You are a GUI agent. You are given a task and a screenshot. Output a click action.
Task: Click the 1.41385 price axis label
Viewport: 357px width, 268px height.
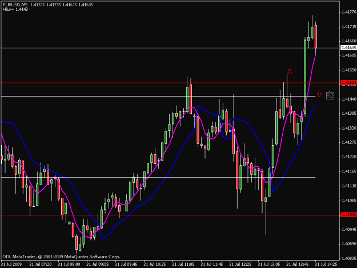pyautogui.click(x=349, y=113)
